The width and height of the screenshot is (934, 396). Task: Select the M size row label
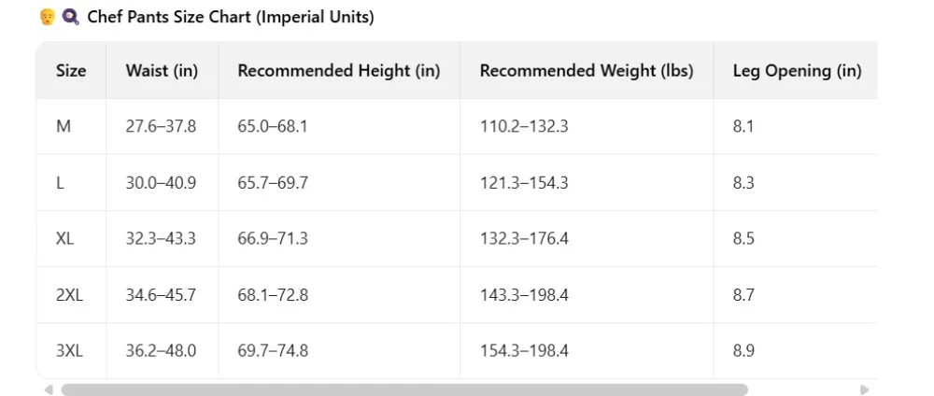point(64,126)
